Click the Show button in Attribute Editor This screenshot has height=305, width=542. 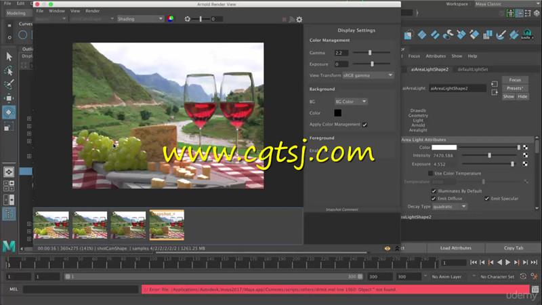(x=509, y=96)
